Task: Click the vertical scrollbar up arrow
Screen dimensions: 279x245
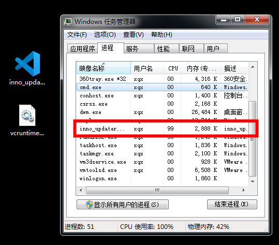Action: tap(253, 67)
